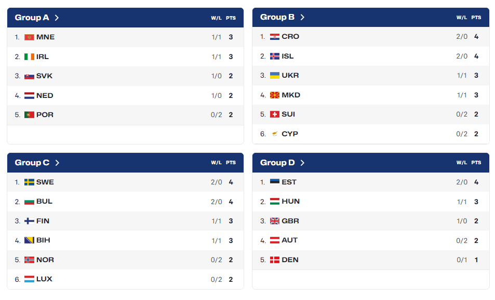
Task: Click the Cyprus flag icon beside CYP
Action: 275,134
